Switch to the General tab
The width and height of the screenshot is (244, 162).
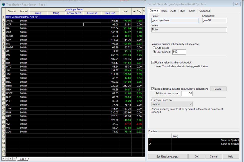coord(154,10)
